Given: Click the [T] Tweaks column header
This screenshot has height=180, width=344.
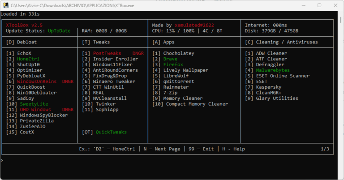Looking at the screenshot, I should click(96, 42).
